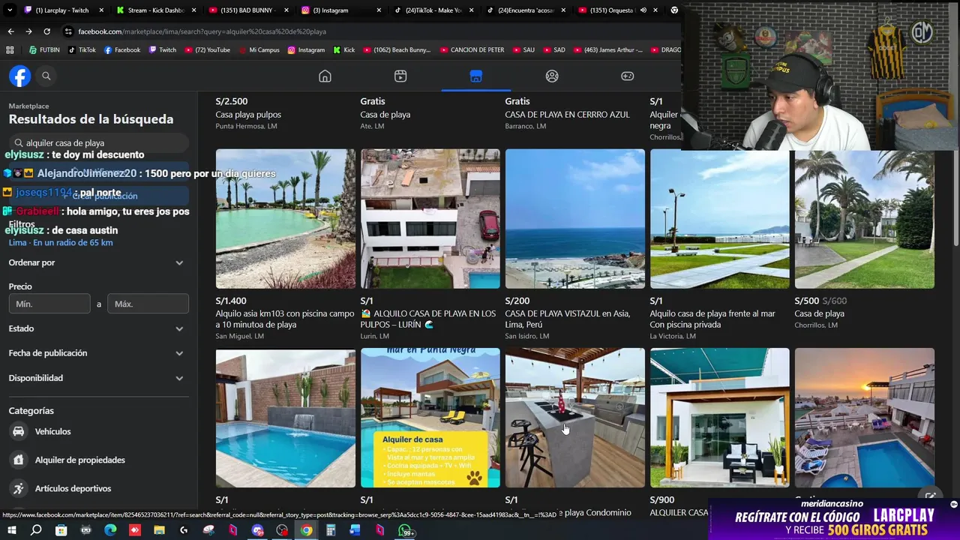Open the Windows Start menu
This screenshot has width=960, height=540.
point(12,530)
